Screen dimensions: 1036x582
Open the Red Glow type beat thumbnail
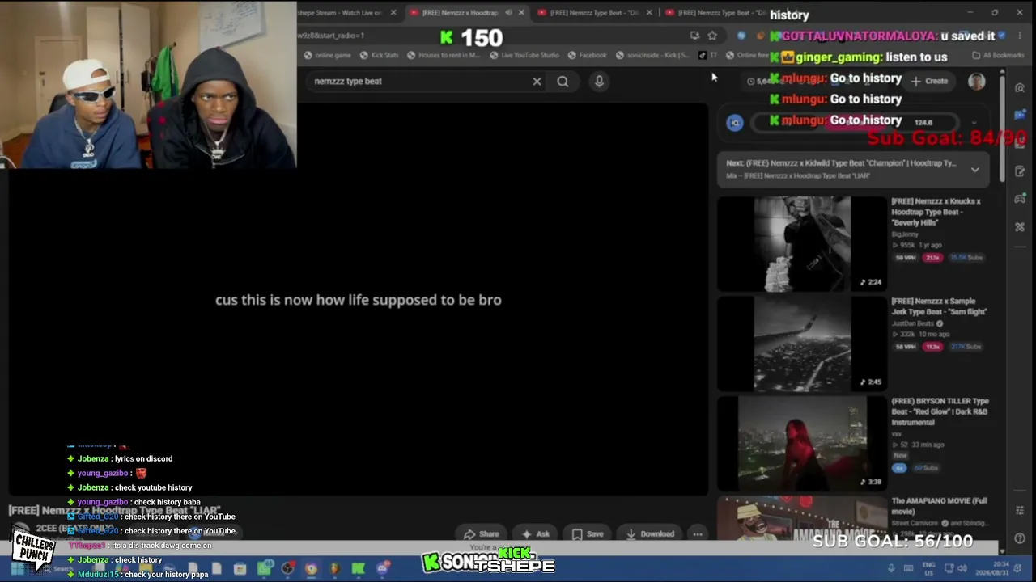[802, 443]
